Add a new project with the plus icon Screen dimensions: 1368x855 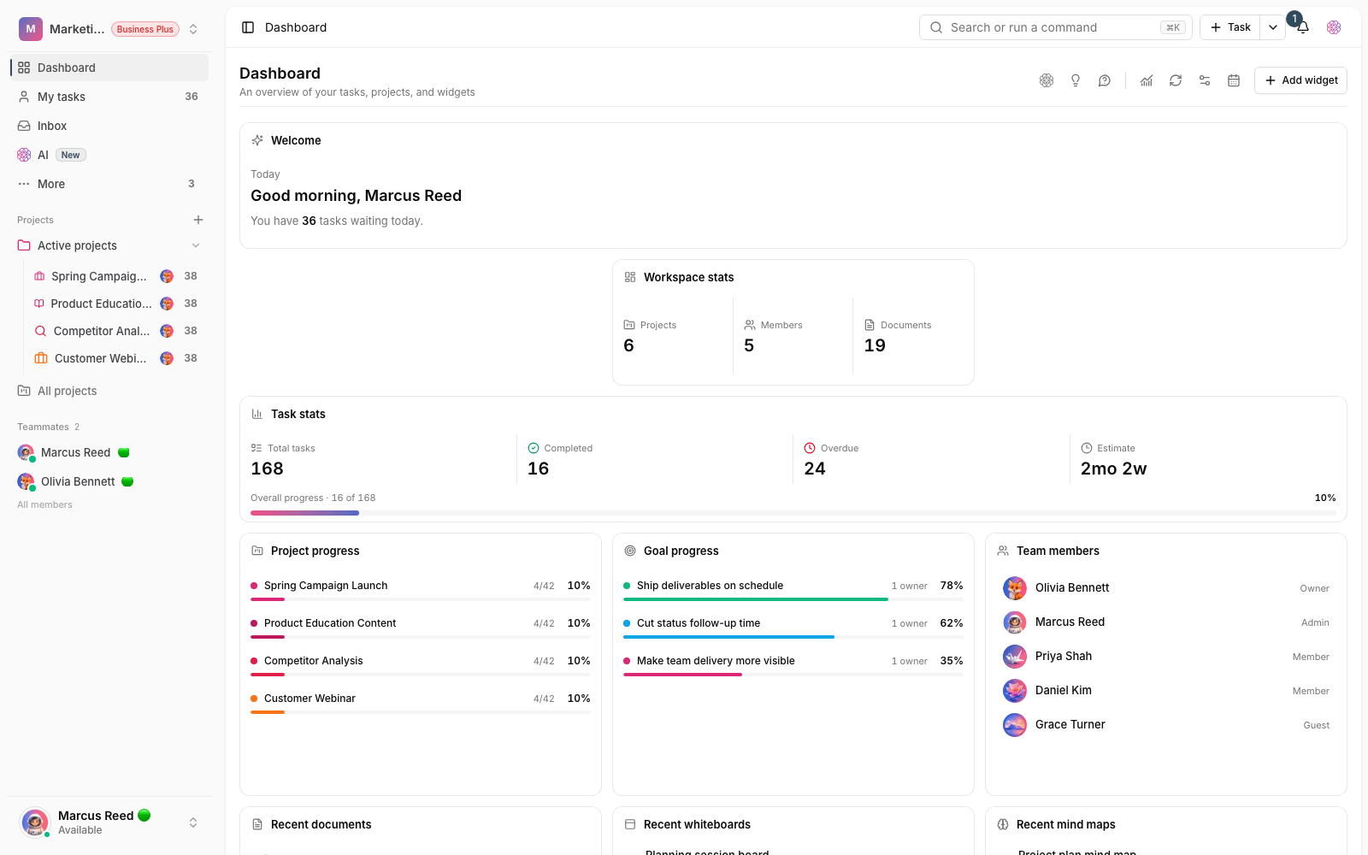tap(198, 220)
